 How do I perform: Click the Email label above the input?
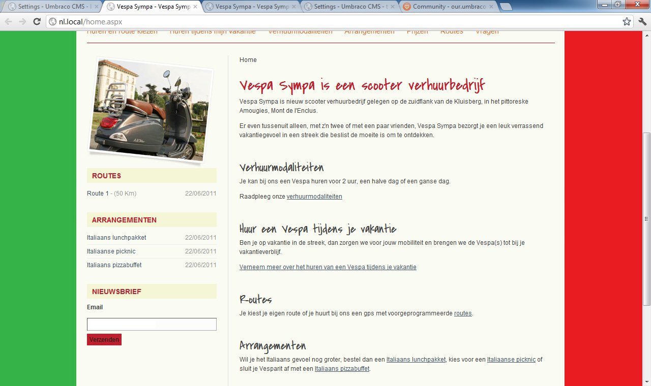click(95, 307)
